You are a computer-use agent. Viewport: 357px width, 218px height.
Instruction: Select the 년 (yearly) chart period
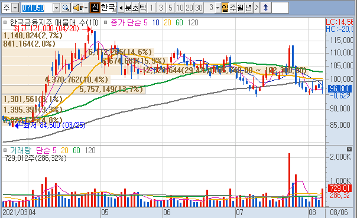pyautogui.click(x=248, y=8)
